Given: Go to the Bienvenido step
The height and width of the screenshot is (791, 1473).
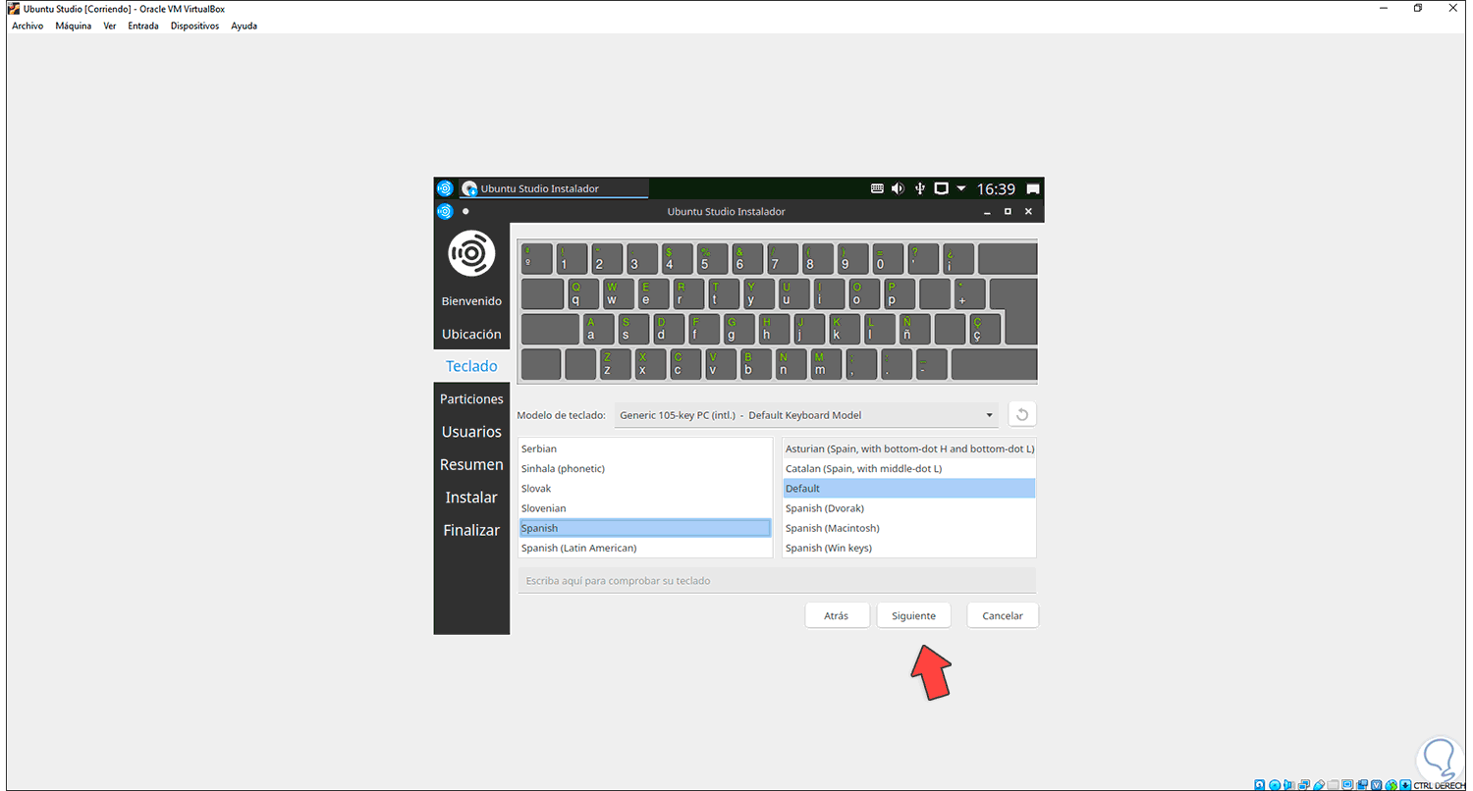Looking at the screenshot, I should pyautogui.click(x=471, y=301).
